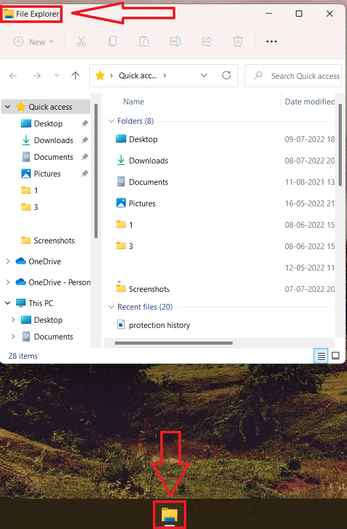Refresh the Quick access view
347x529 pixels.
point(226,75)
